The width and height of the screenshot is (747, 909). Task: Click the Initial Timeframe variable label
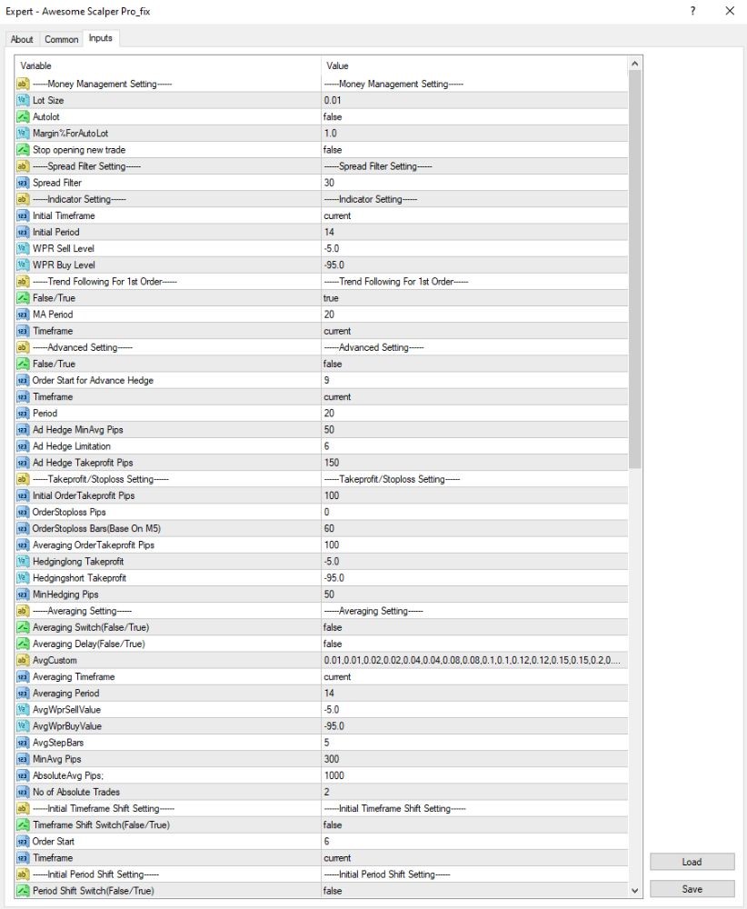64,215
